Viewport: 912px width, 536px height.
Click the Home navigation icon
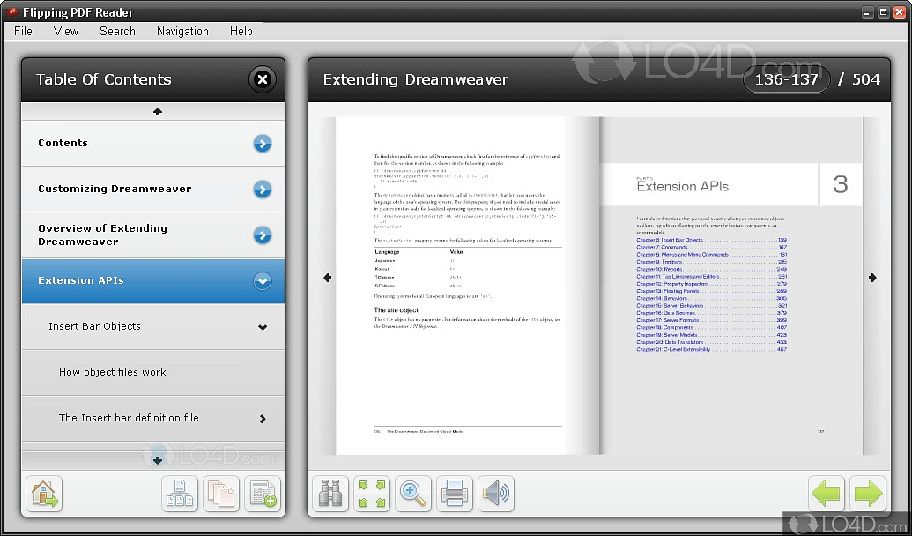(x=43, y=494)
